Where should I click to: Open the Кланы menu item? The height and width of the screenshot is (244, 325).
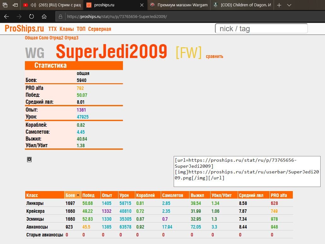point(67,29)
